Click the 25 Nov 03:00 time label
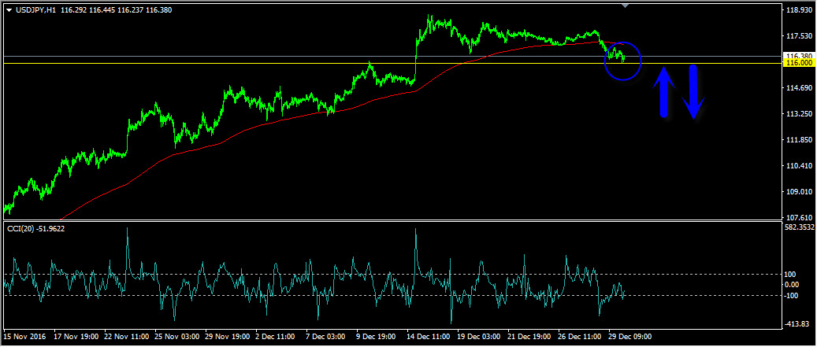817x347 pixels. [176, 337]
